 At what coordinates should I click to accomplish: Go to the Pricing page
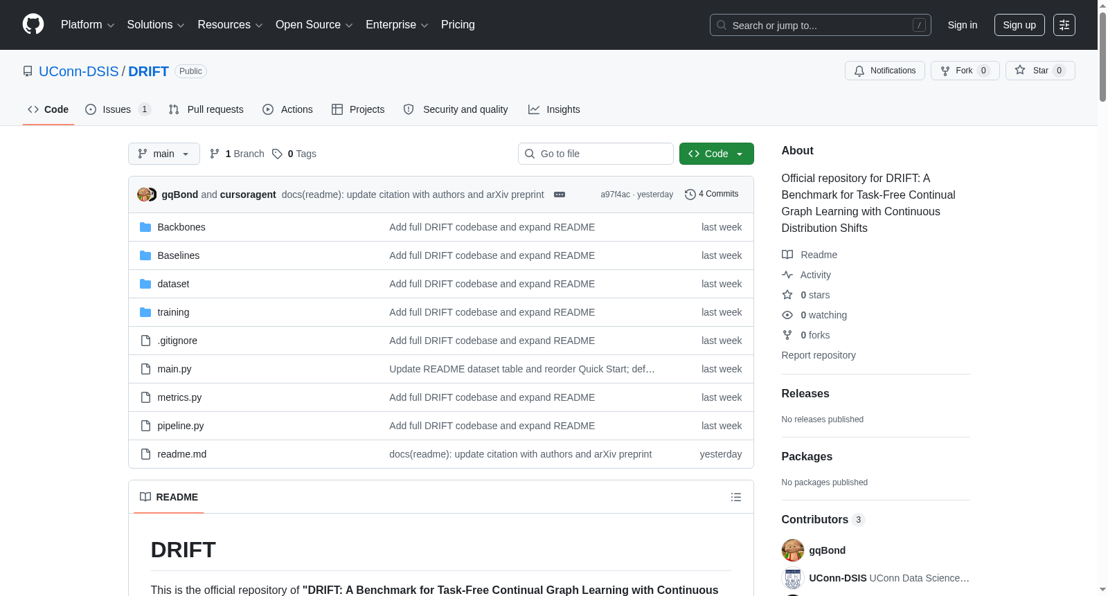(458, 25)
